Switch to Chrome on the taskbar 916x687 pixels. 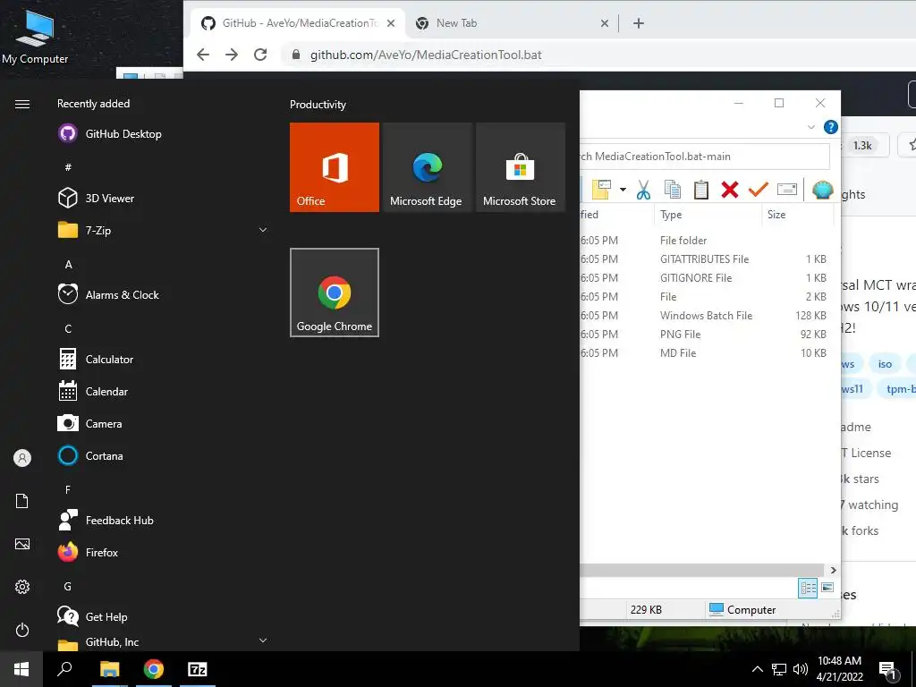click(154, 669)
